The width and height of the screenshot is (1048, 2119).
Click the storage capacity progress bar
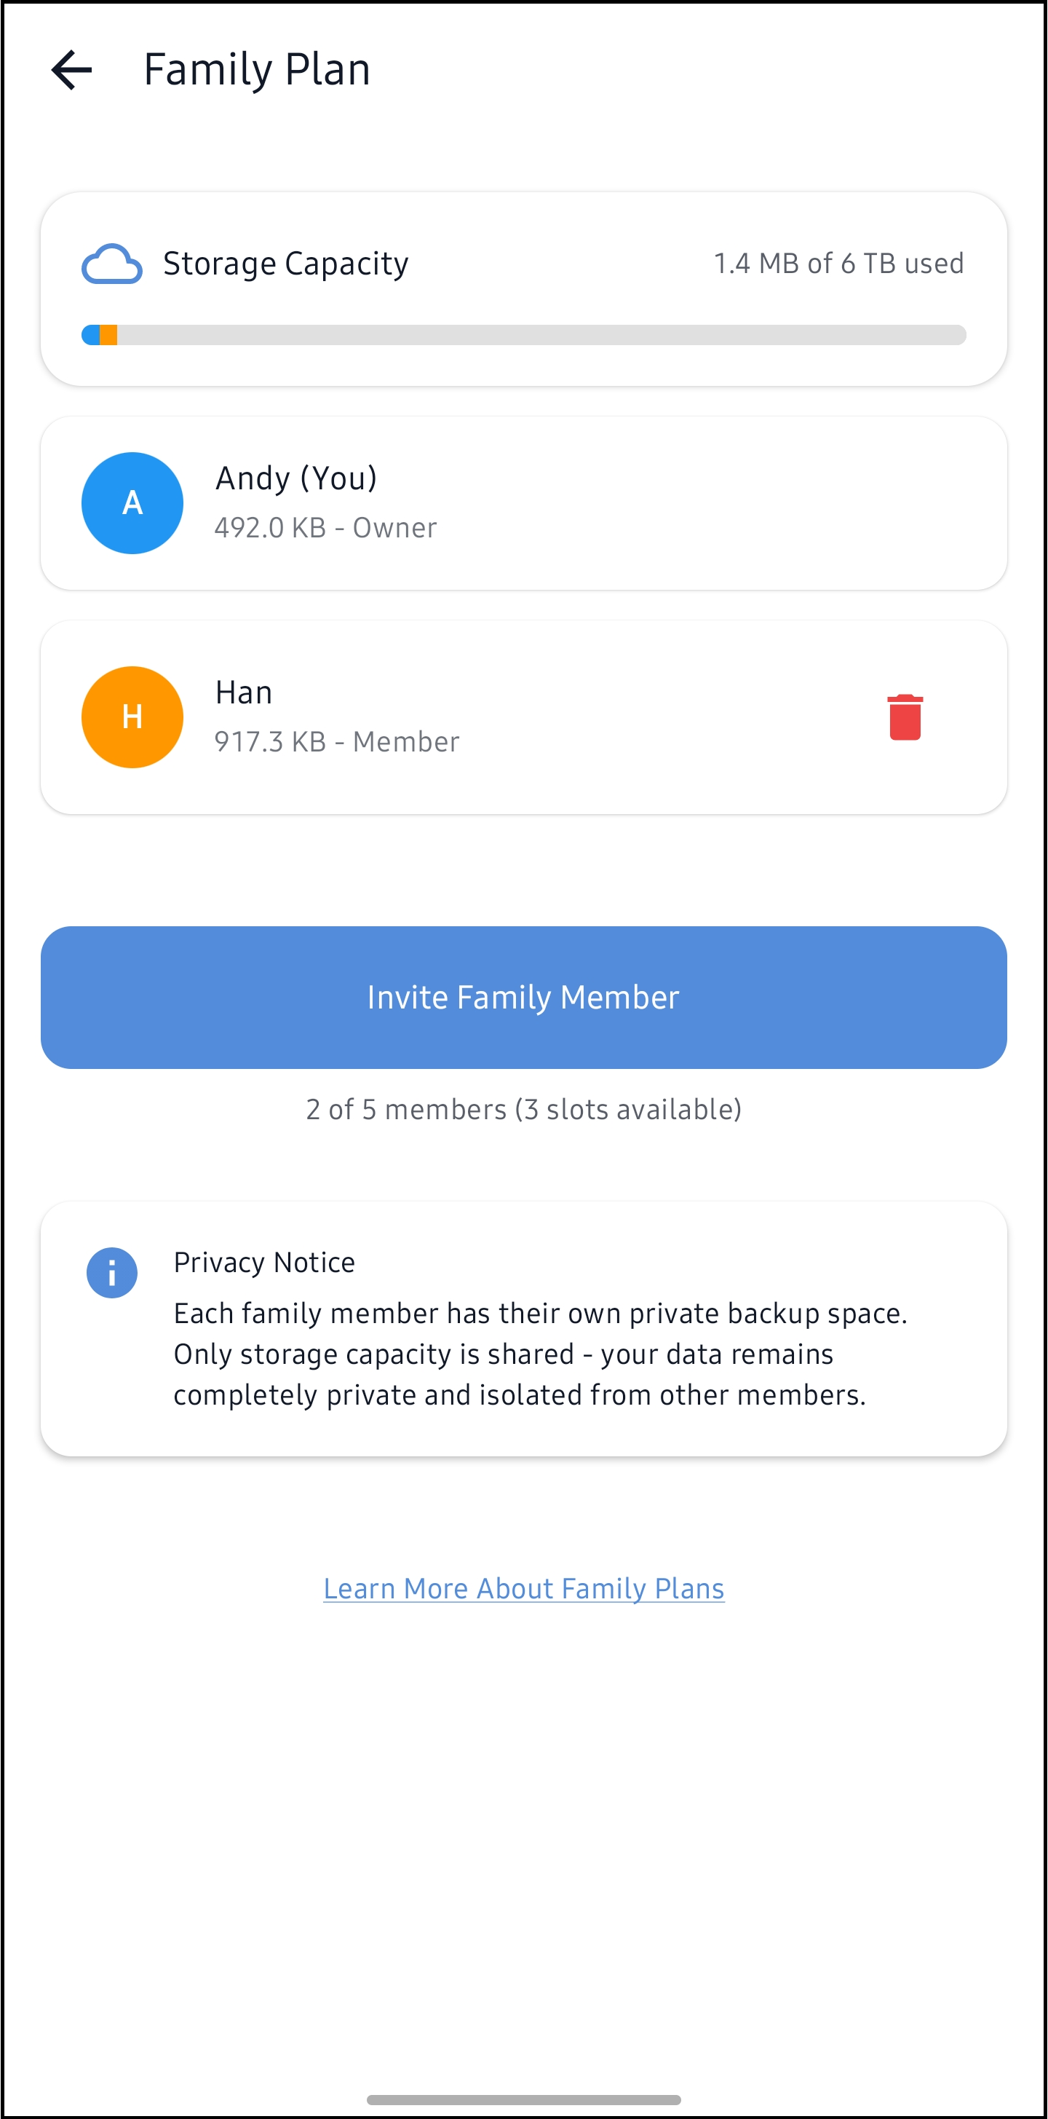(x=523, y=335)
